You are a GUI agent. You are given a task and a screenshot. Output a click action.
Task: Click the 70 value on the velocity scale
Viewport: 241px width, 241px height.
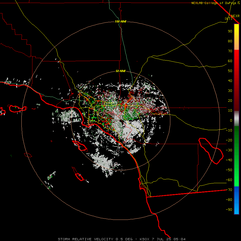coord(230,51)
